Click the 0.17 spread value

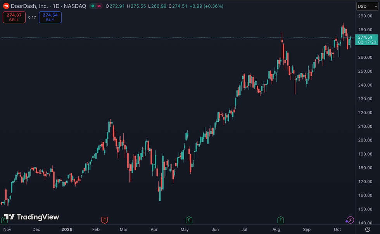pyautogui.click(x=32, y=17)
